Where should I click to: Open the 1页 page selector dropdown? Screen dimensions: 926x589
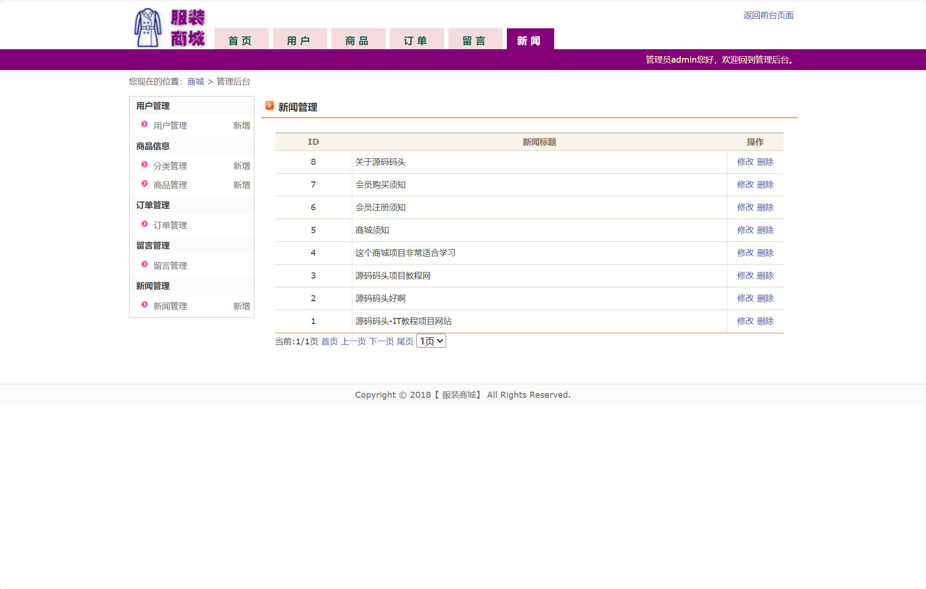[431, 341]
